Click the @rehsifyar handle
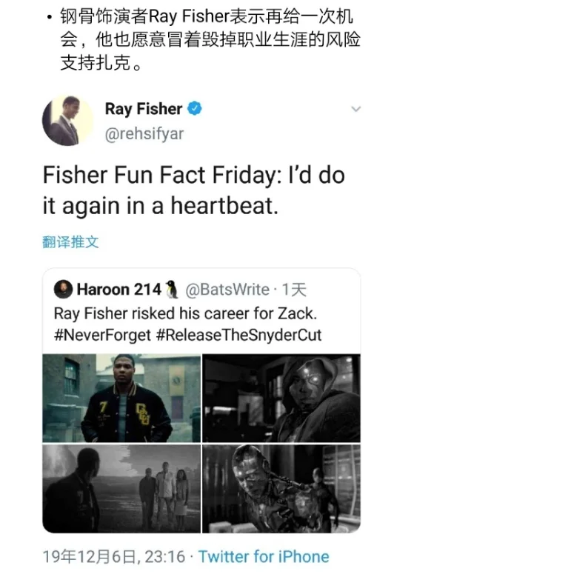Screen dimensions: 574x574 point(144,133)
